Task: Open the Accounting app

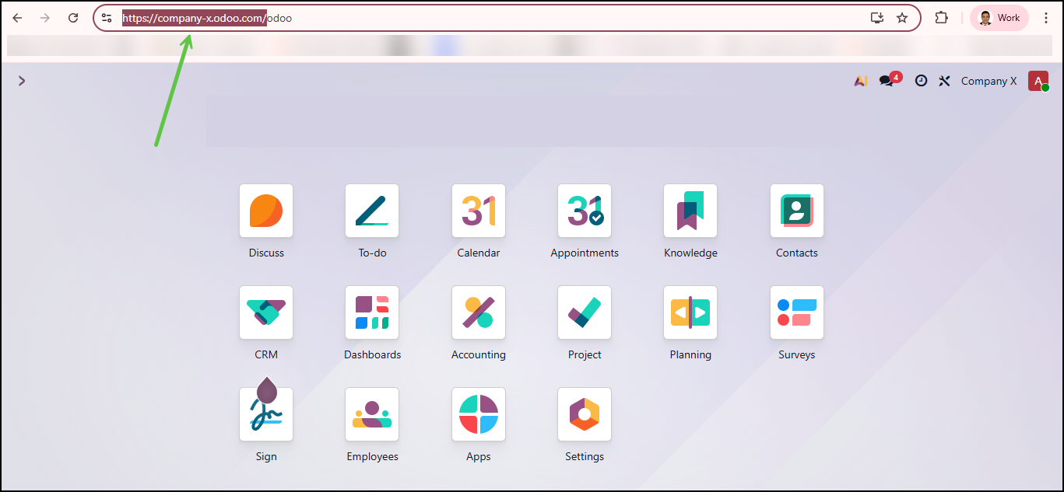Action: 478,312
